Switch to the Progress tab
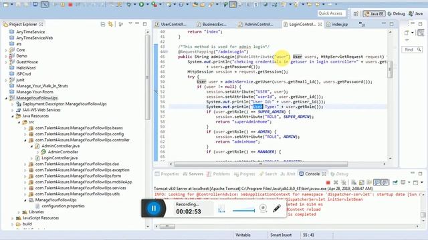The width and height of the screenshot is (428, 240). click(244, 174)
